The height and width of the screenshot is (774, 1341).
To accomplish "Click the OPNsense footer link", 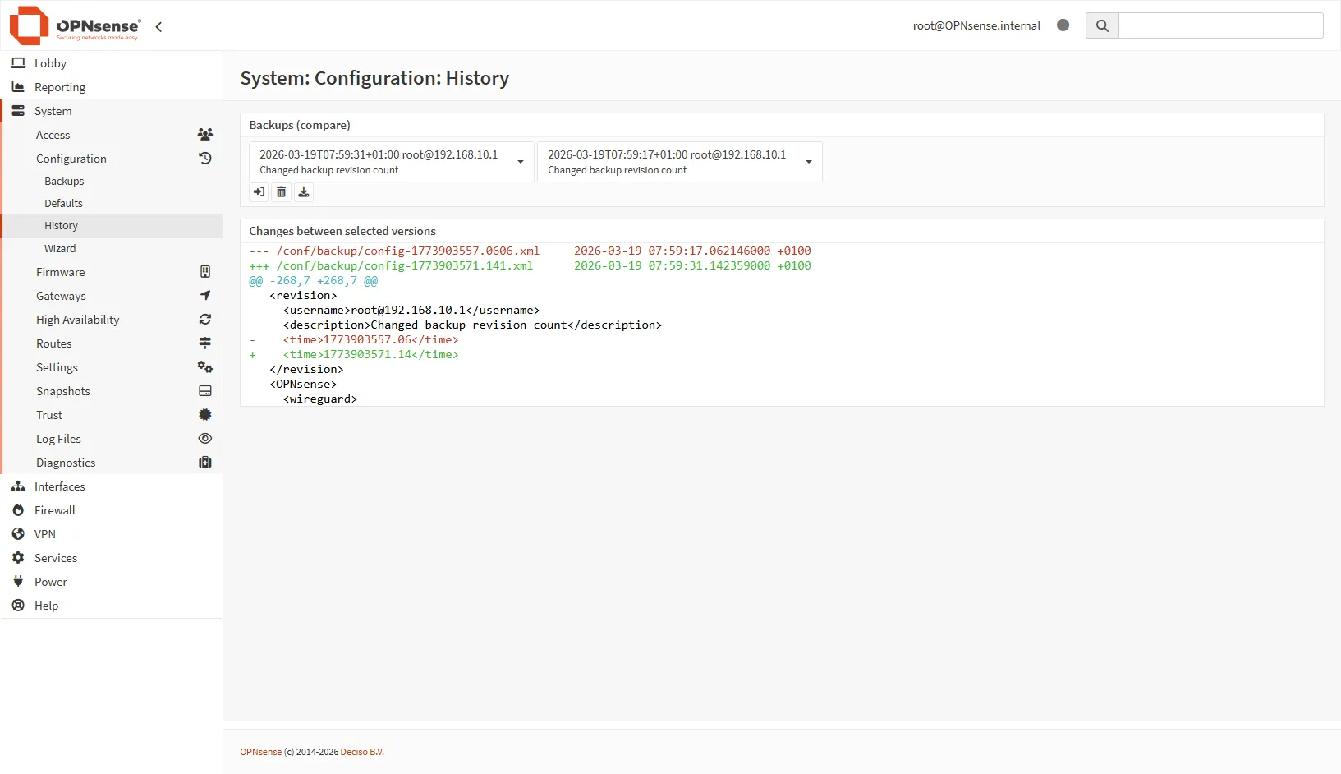I will pyautogui.click(x=260, y=752).
